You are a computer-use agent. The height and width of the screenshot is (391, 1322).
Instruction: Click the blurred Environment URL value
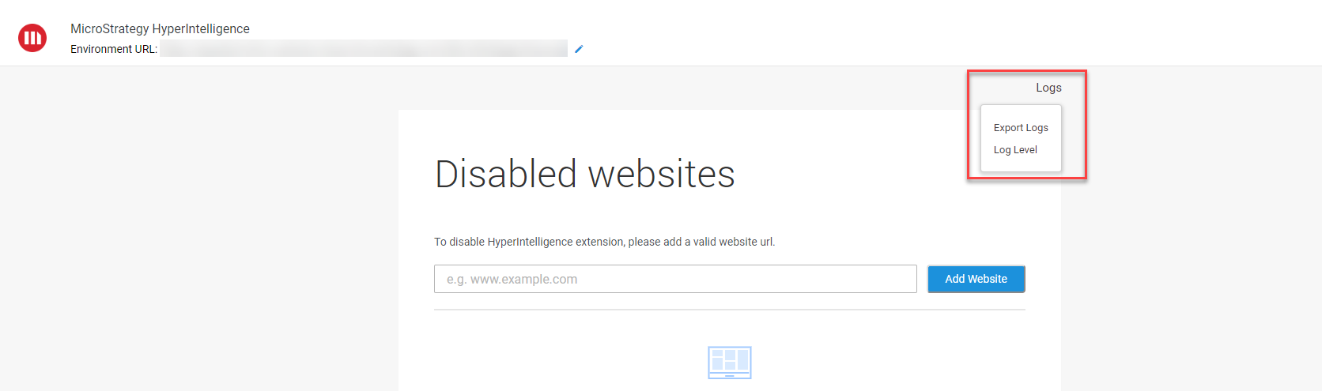click(x=364, y=49)
